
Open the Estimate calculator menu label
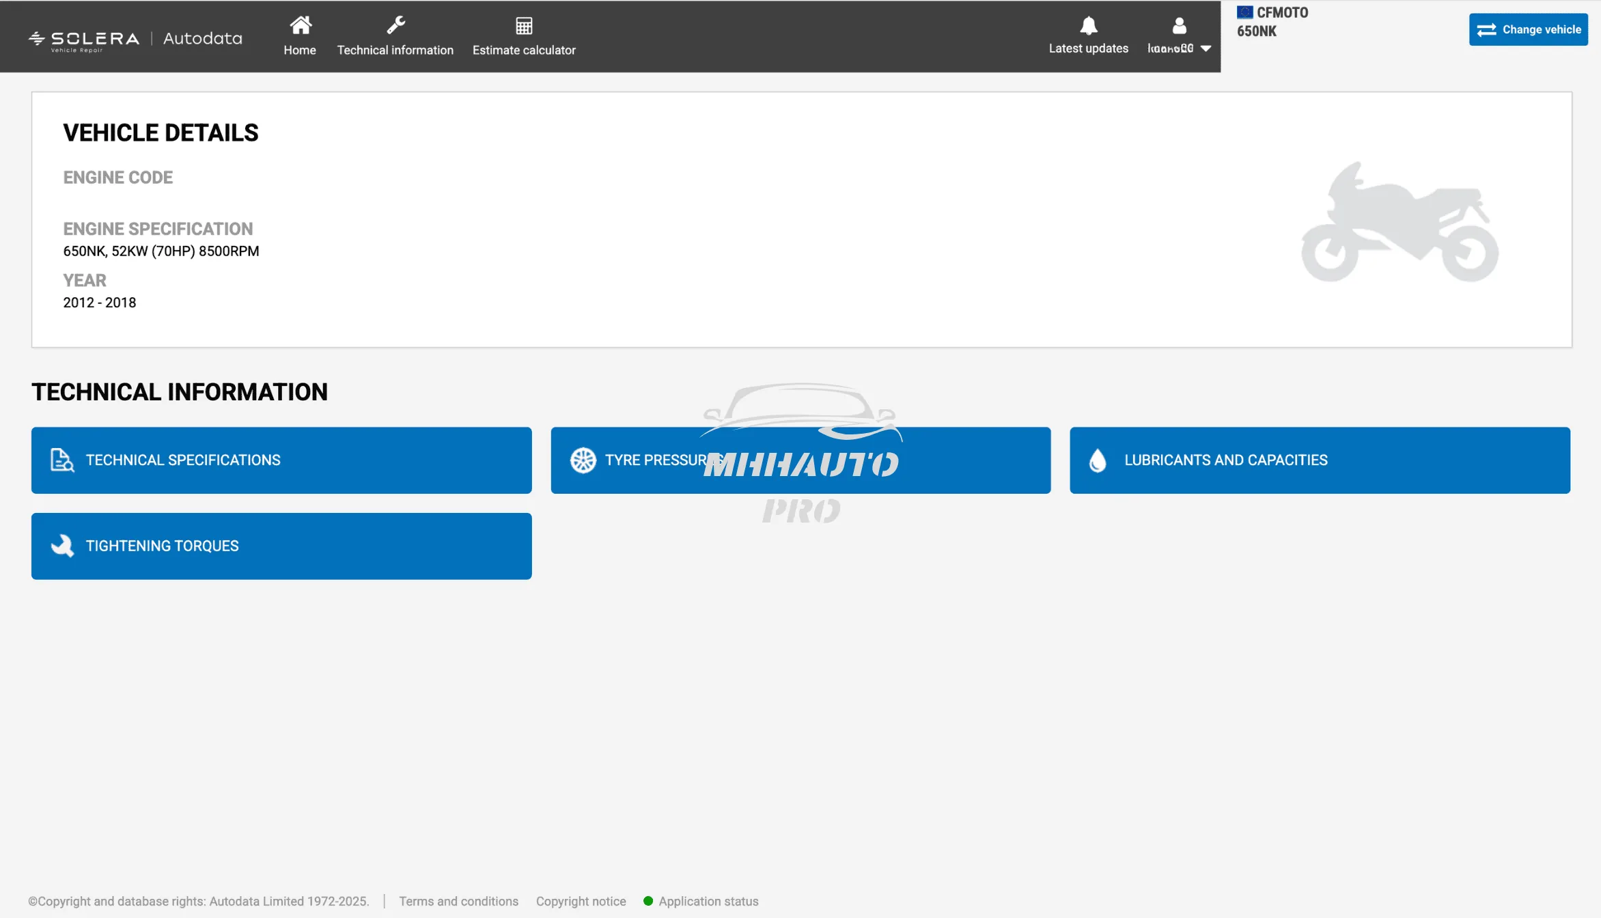click(x=524, y=50)
